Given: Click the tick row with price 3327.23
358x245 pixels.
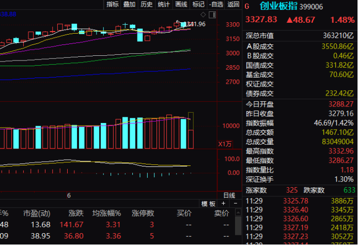Looking at the screenshot, I should click(300, 237).
